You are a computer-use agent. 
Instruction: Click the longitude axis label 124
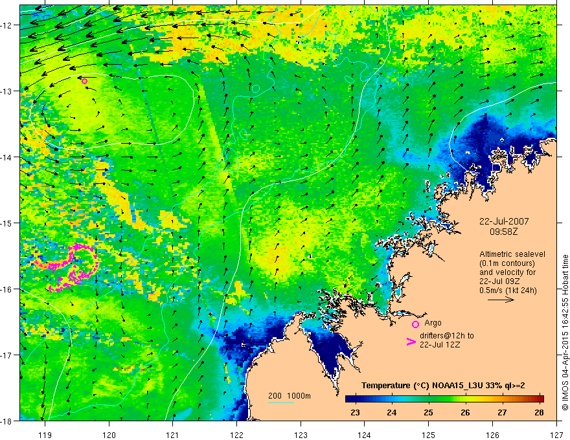[x=365, y=435]
